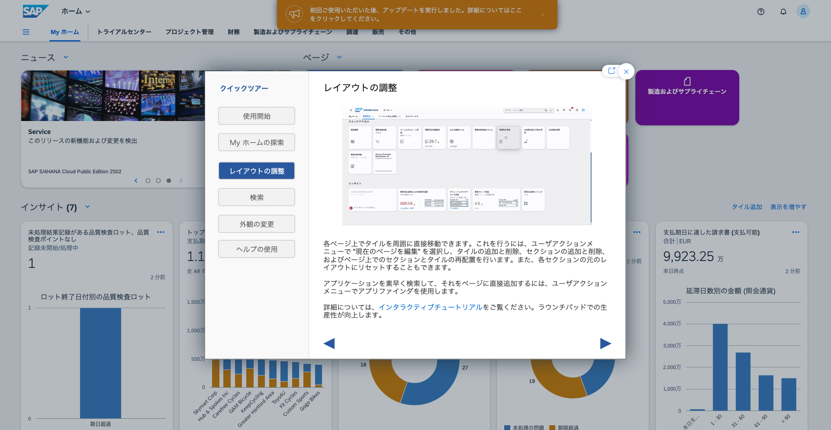831x430 pixels.
Task: Open the hamburger navigation menu
Action: [x=26, y=32]
